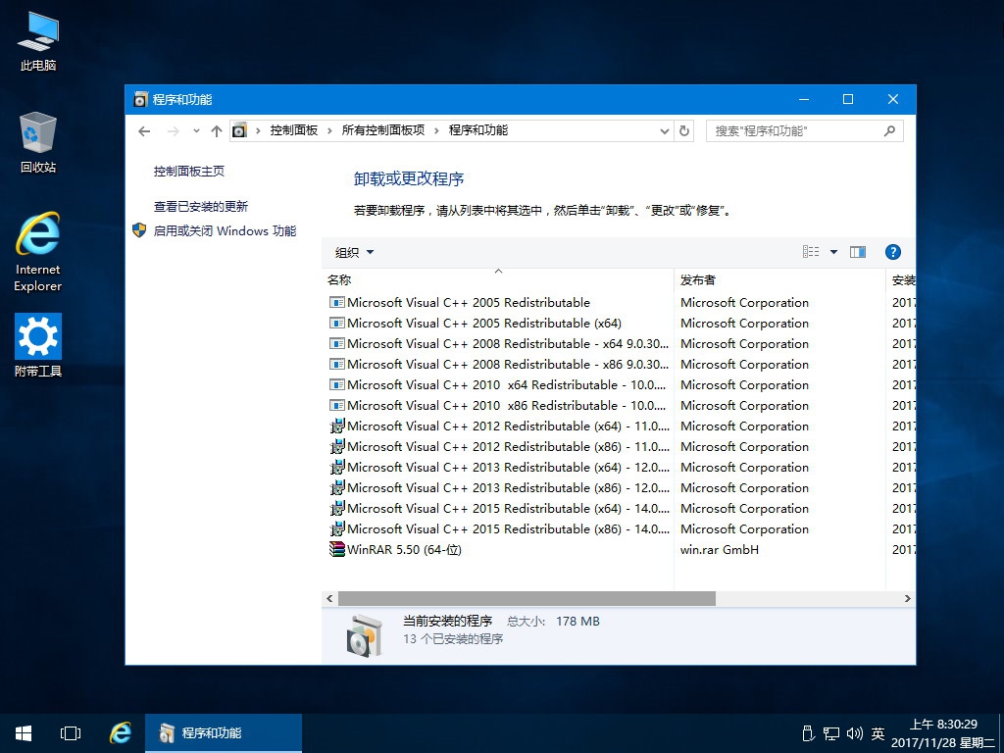Viewport: 1004px width, 753px height.
Task: Launch Internet Explorer from the taskbar
Action: tap(120, 733)
